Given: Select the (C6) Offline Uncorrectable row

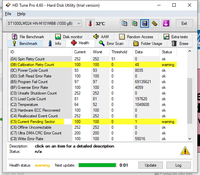Looking at the screenshot, I should coord(93,127).
